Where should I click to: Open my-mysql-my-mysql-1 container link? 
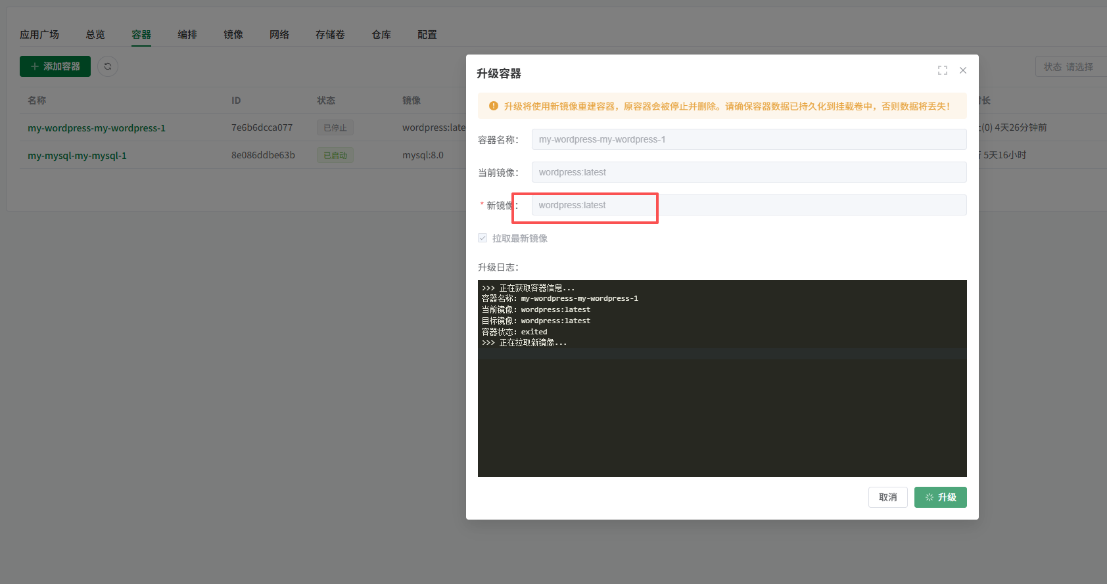(77, 156)
